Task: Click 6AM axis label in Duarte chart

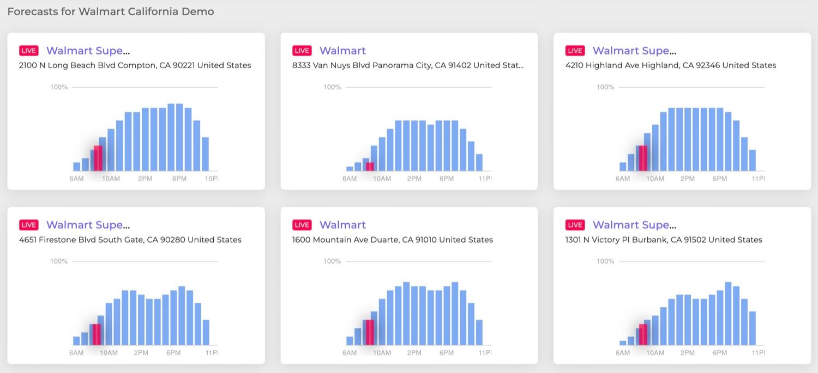Action: 350,353
